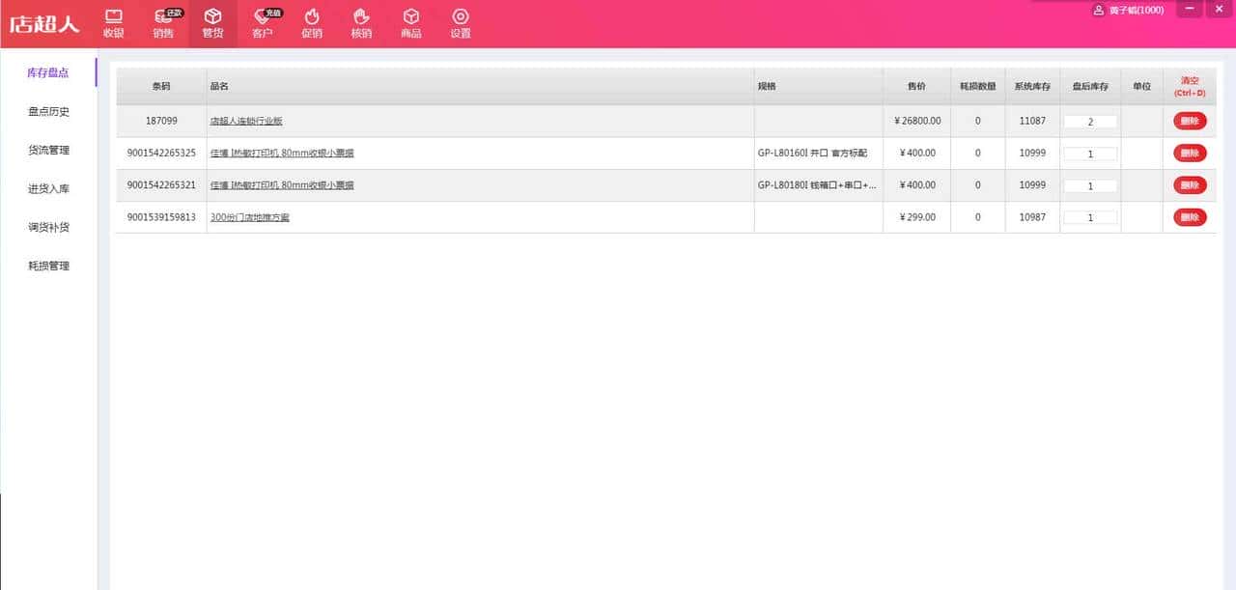Click 盘后库存 field for barcode 187099
Screen dimensions: 1236x590
[x=1090, y=122]
